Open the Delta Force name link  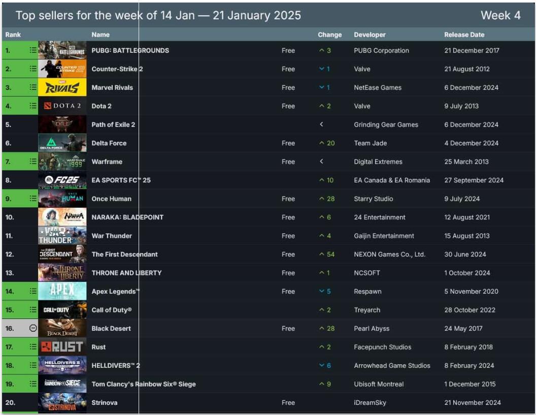click(109, 143)
